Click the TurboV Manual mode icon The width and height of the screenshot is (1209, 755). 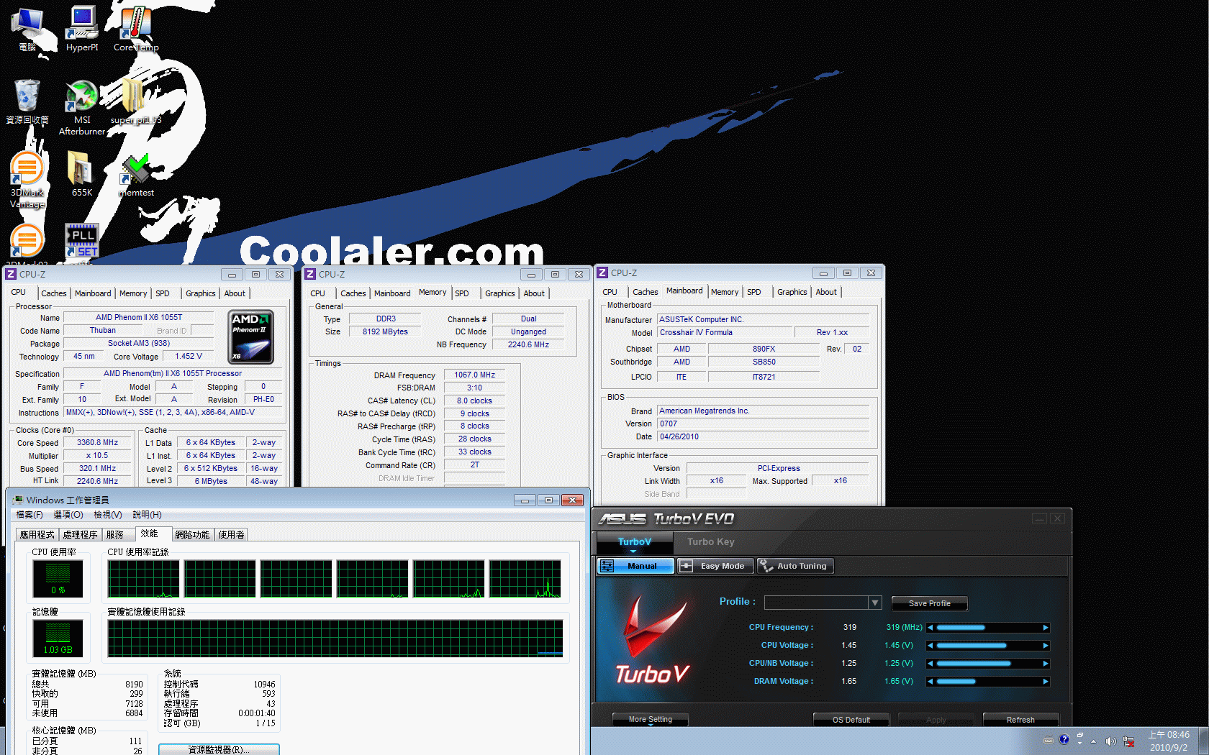pyautogui.click(x=607, y=566)
